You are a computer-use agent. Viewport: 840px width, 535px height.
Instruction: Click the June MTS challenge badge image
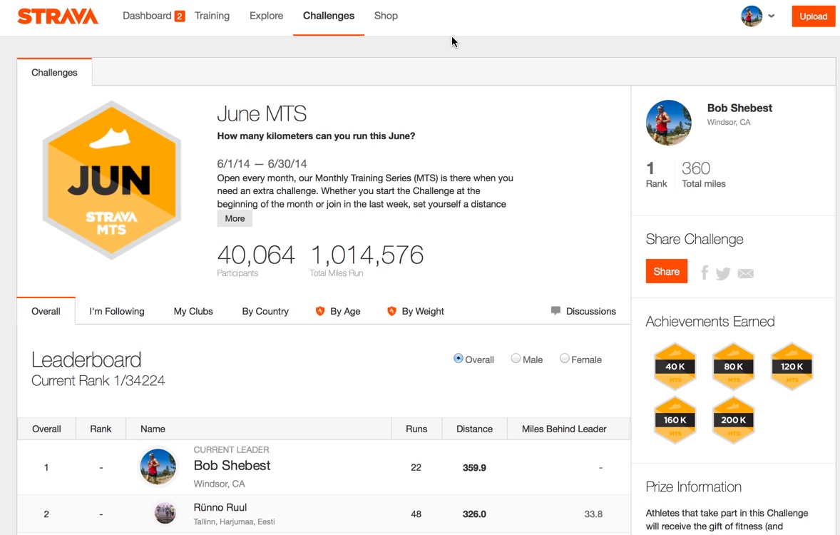click(x=111, y=180)
